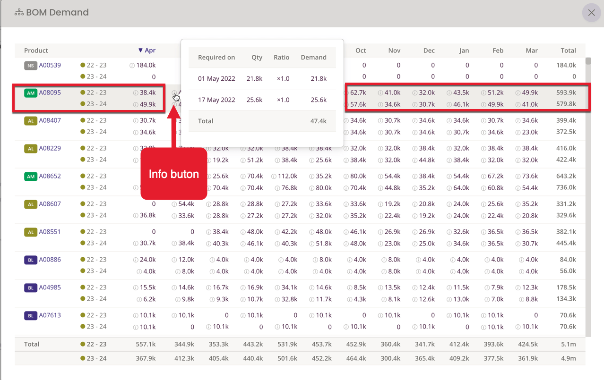Show info for A08095 January 46.1k
Viewport: 604px width, 380px height.
click(449, 105)
